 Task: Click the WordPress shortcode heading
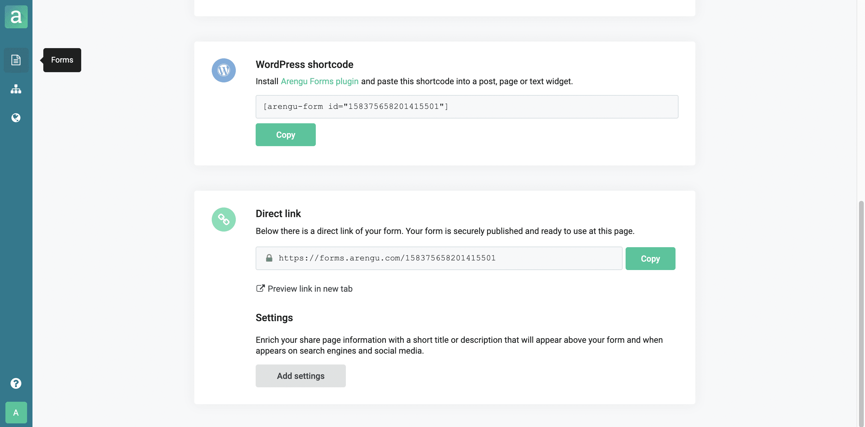[304, 64]
